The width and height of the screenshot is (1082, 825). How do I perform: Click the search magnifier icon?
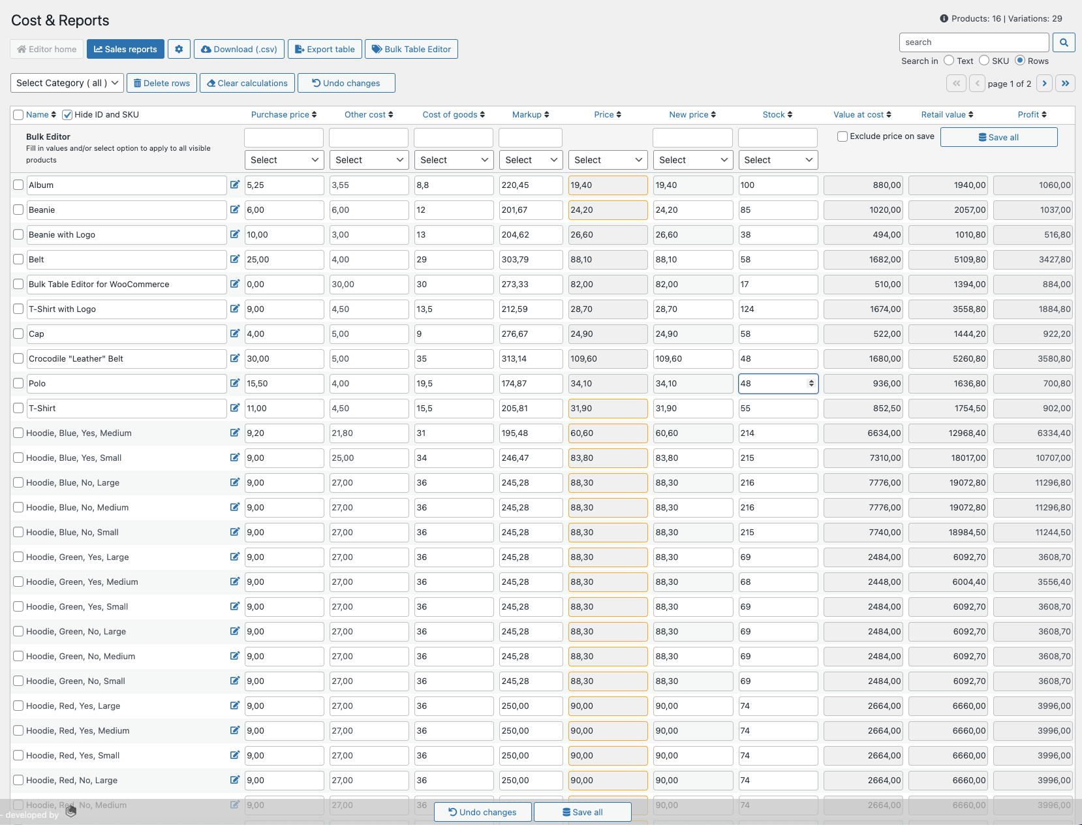click(1064, 42)
